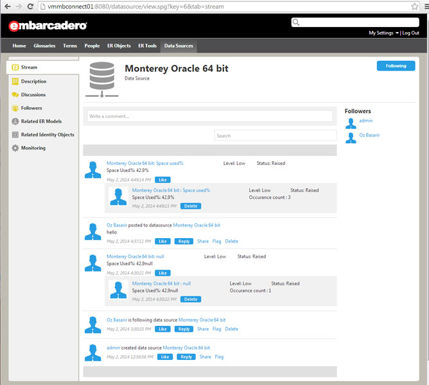Click the Stream sidebar icon

pyautogui.click(x=15, y=67)
